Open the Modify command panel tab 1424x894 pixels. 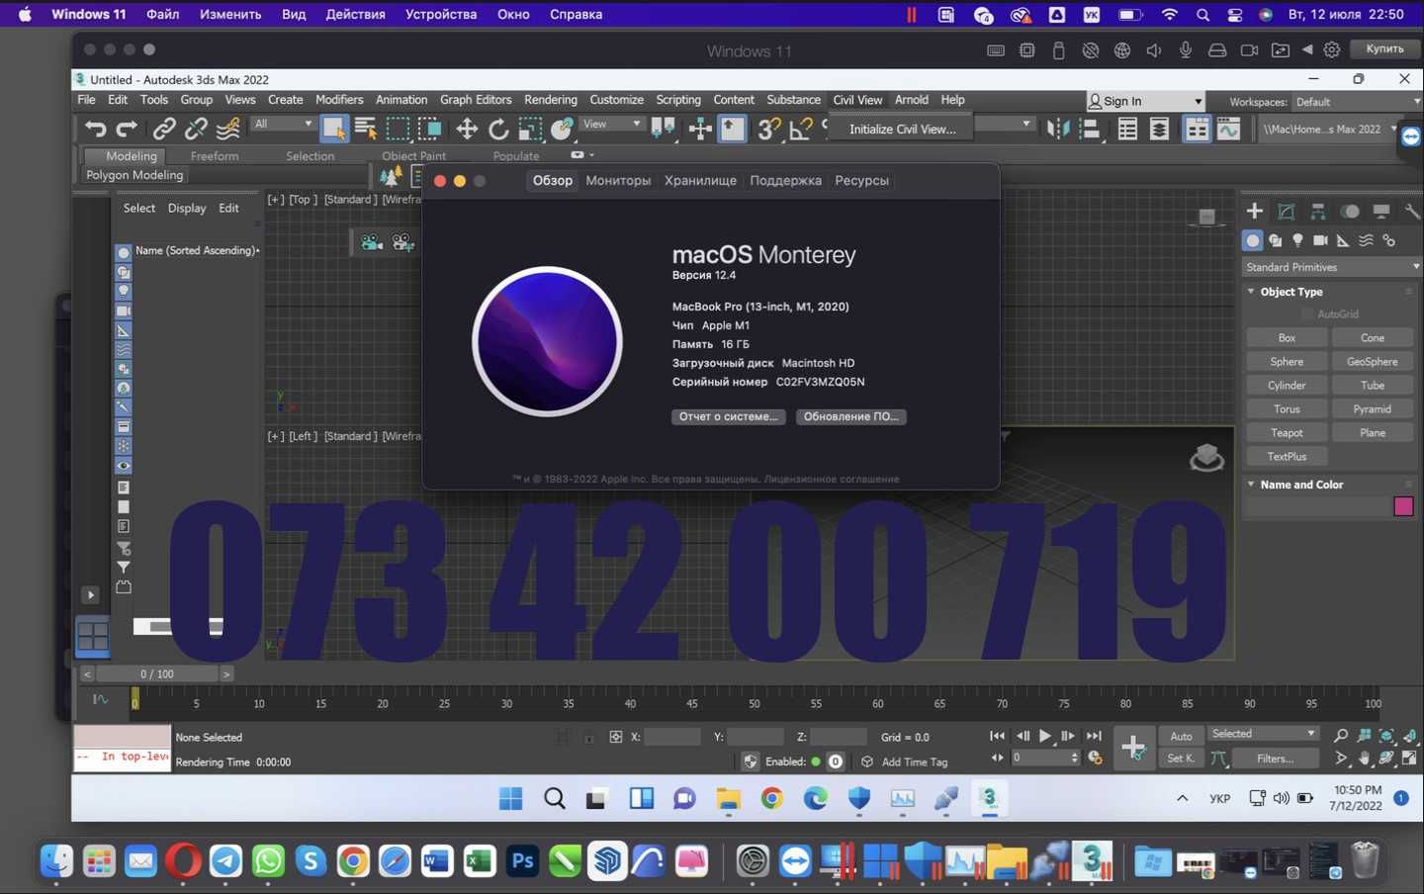click(x=1286, y=211)
